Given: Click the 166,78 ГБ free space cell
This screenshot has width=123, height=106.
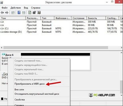Looking at the screenshot, I should click(x=112, y=28).
